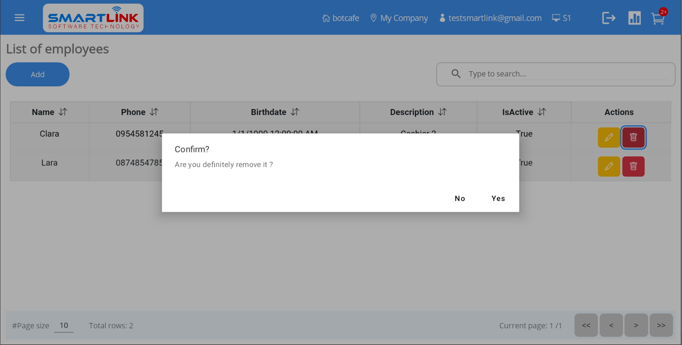
Task: Cancel removal by pressing No
Action: point(460,199)
